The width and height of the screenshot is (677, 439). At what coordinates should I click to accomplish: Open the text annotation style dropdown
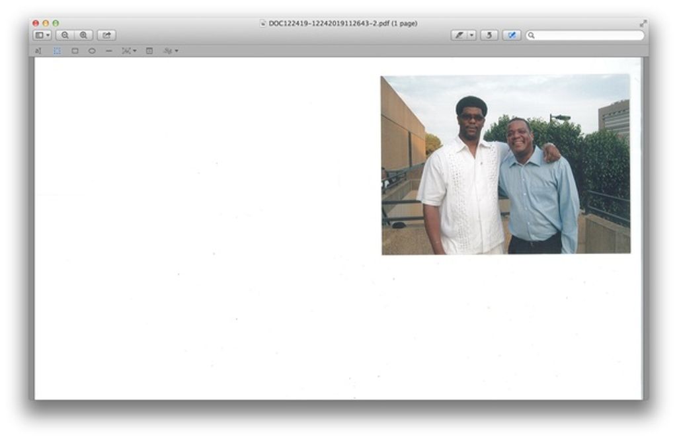point(129,51)
